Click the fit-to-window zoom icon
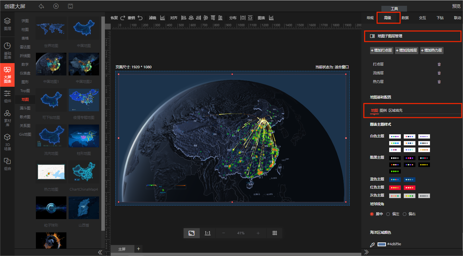The width and height of the screenshot is (463, 256). pyautogui.click(x=192, y=233)
